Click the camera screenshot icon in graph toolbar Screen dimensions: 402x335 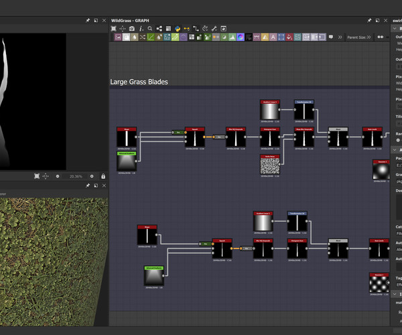point(132,29)
